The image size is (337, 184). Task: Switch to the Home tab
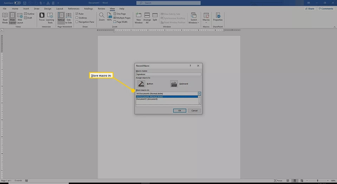click(x=15, y=8)
